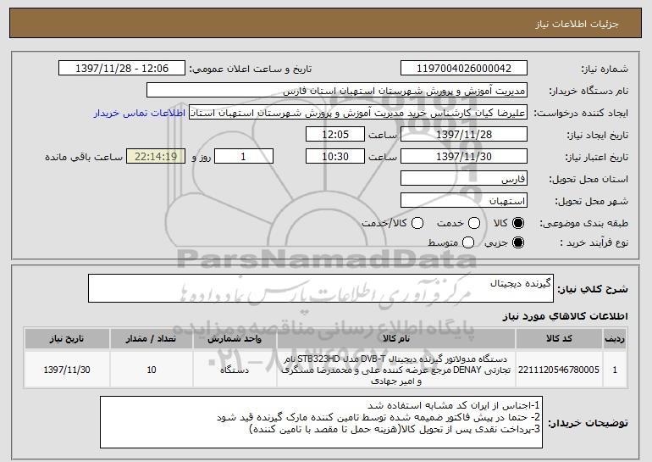The image size is (652, 462).
Task: Click the ساعت باقی مانده label
Action: pos(84,157)
